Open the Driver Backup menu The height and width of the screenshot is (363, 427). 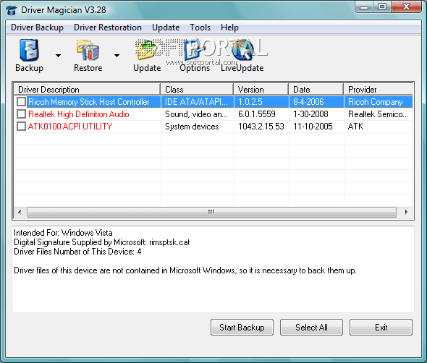point(37,27)
